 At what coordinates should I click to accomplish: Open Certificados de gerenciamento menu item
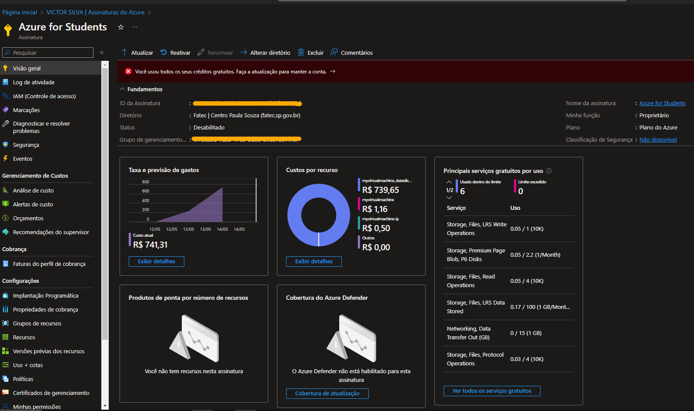50,393
